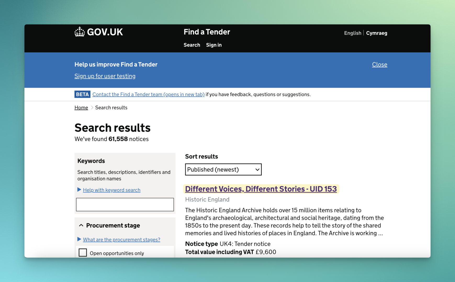Screen dimensions: 455x282
Task: Open Contact the Find a Tender team link
Action: (x=148, y=95)
